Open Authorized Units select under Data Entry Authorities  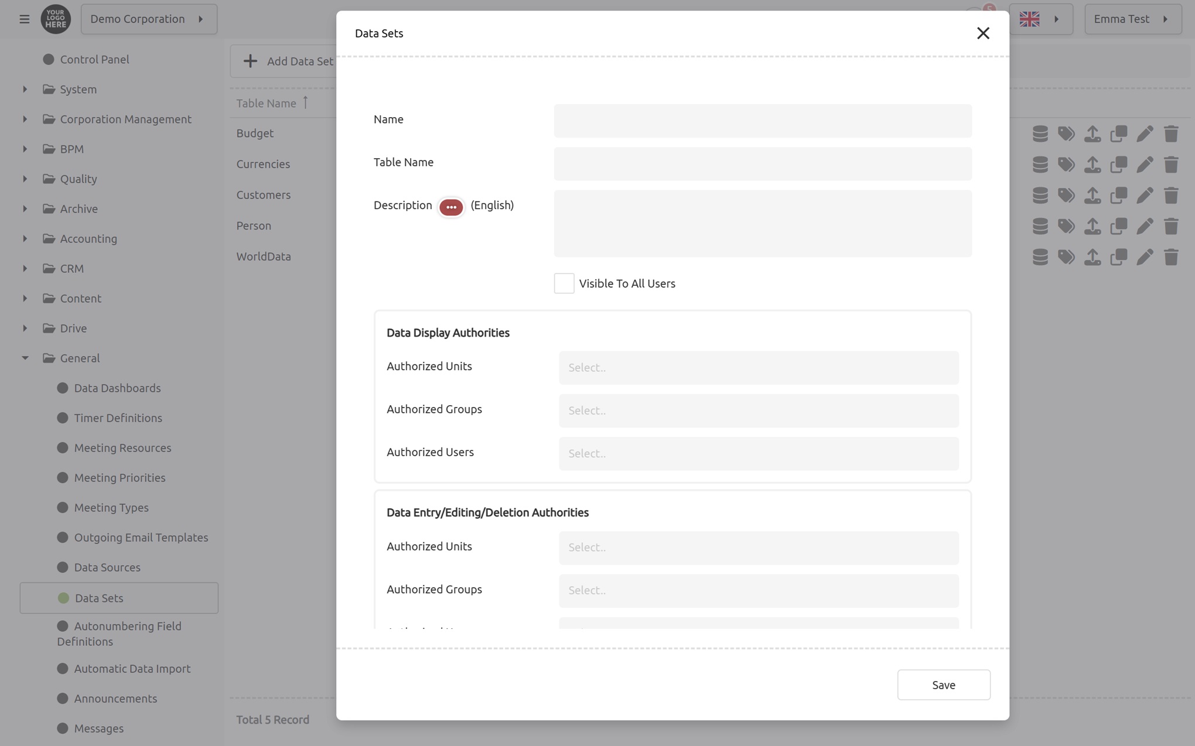tap(759, 547)
